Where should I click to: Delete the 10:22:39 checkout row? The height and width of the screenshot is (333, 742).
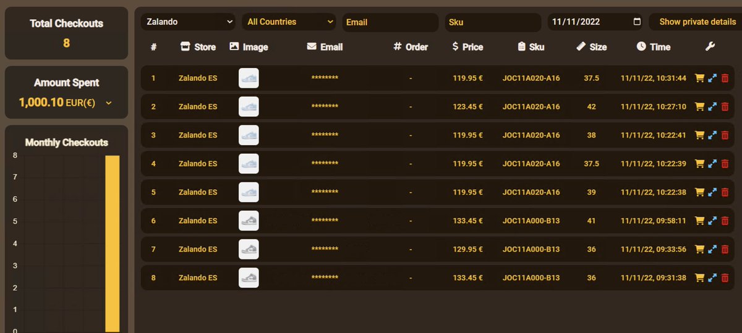[725, 164]
